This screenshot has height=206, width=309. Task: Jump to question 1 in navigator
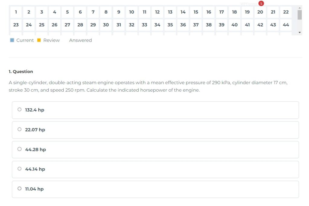[x=16, y=12]
